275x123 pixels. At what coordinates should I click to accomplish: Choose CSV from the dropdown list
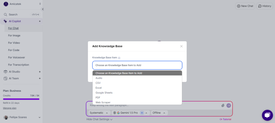click(x=137, y=83)
